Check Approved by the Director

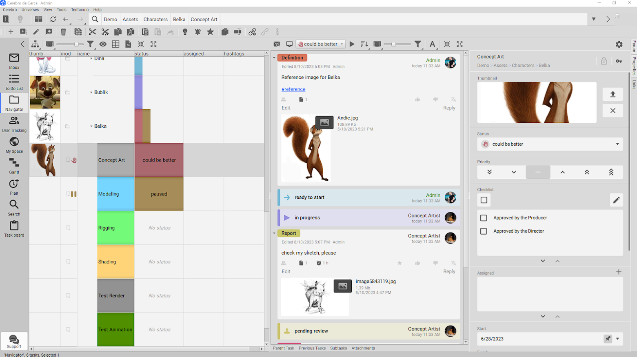click(x=484, y=231)
